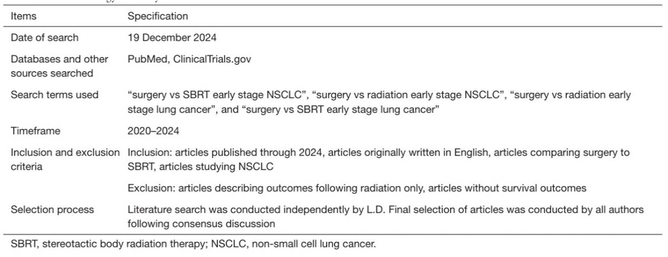Click the word "PubMed" in the table
The height and width of the screenshot is (257, 668).
coord(147,59)
